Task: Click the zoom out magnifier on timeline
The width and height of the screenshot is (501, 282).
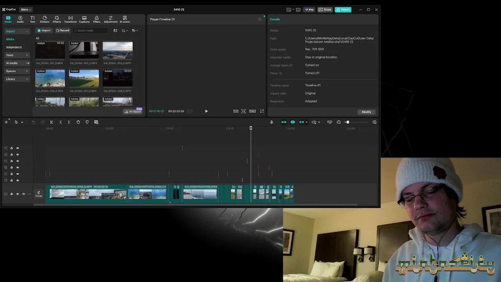Action: pos(339,122)
